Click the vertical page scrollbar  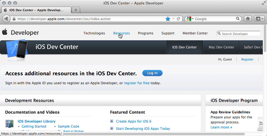coord(265,39)
